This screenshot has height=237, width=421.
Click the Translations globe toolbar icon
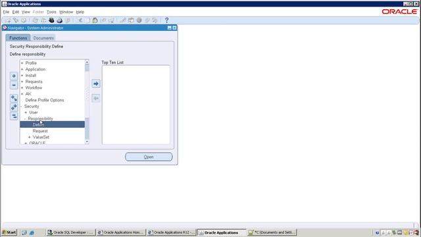139,20
